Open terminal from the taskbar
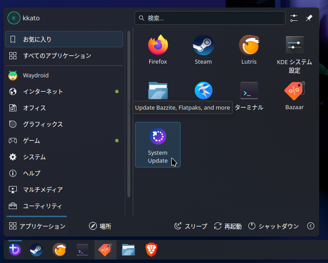Screen dimensions: 328x263 [x=82, y=250]
